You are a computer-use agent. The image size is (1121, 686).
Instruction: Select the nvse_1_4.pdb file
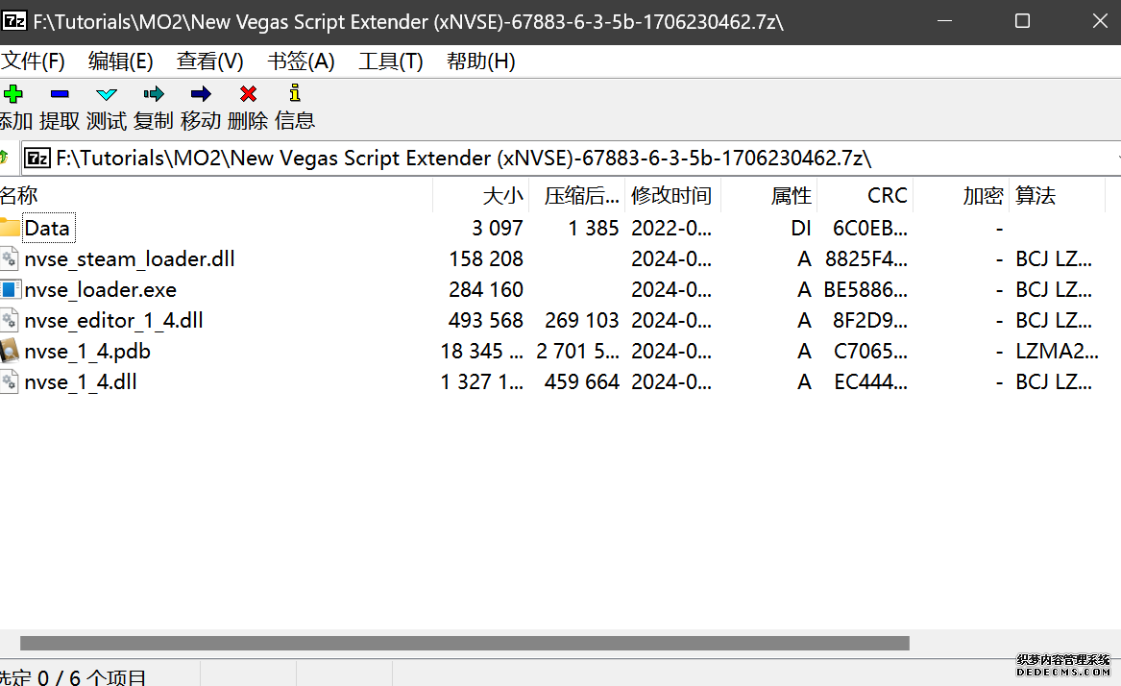pos(87,352)
